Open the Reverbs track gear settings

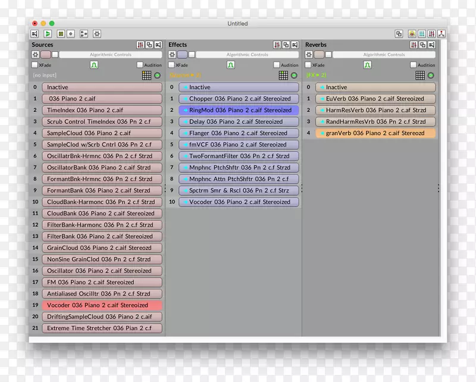point(309,55)
